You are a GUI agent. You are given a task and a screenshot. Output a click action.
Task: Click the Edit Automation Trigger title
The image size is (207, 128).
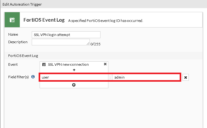click(x=22, y=4)
